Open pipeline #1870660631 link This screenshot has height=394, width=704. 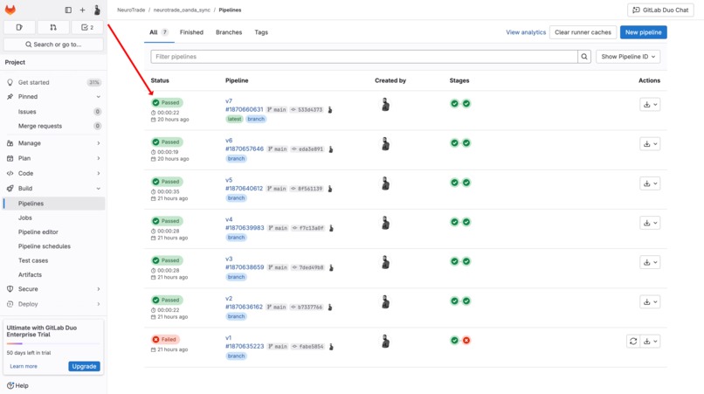coord(245,109)
